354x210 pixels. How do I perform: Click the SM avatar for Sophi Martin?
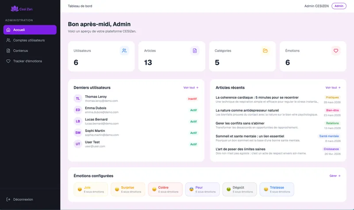[78, 133]
